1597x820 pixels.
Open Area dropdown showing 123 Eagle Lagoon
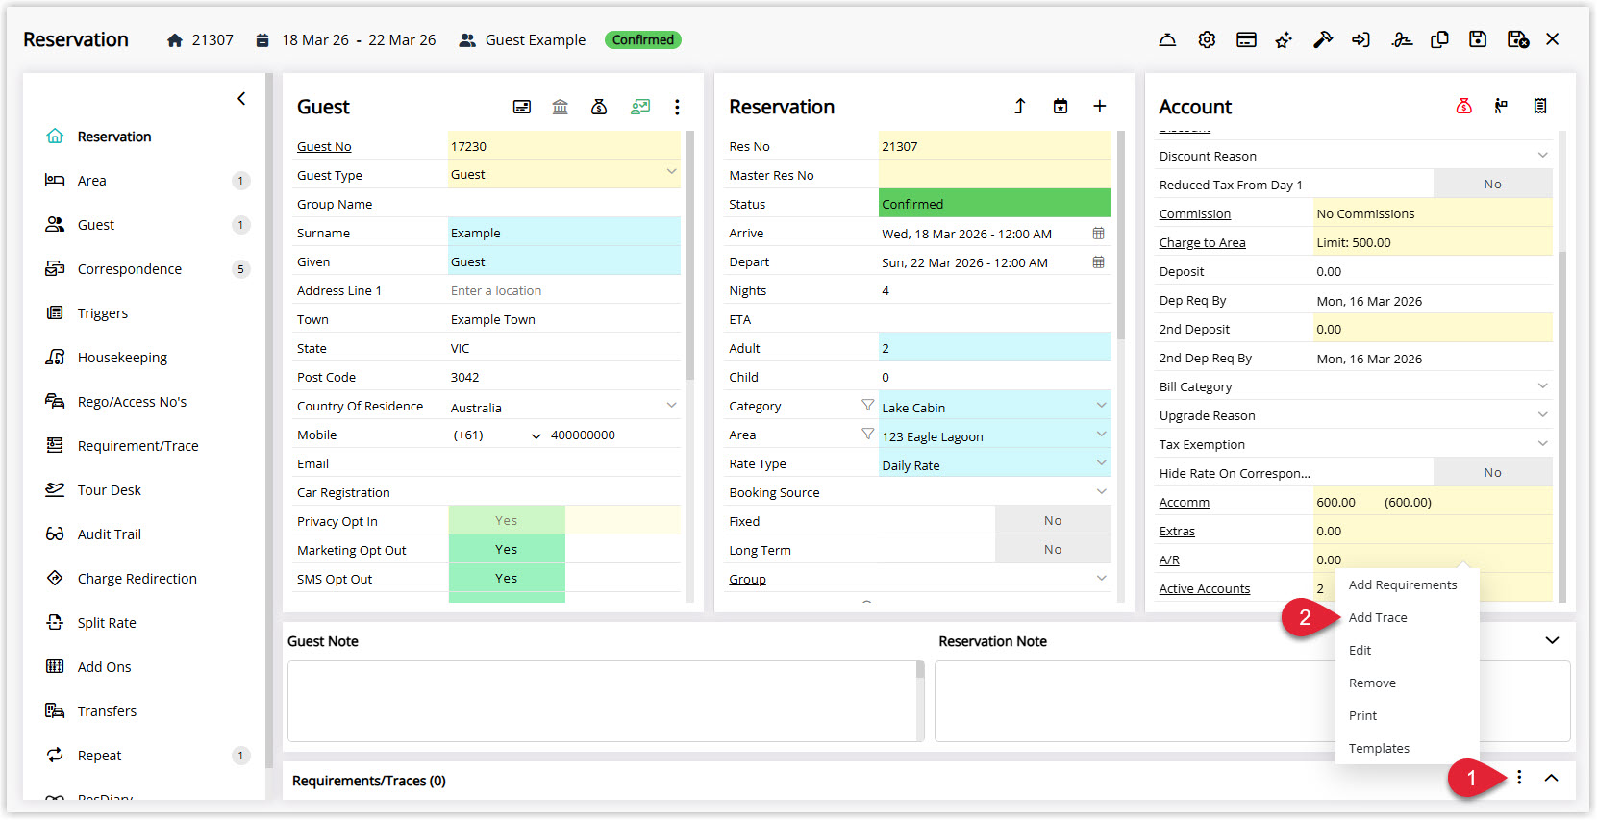[x=994, y=435]
